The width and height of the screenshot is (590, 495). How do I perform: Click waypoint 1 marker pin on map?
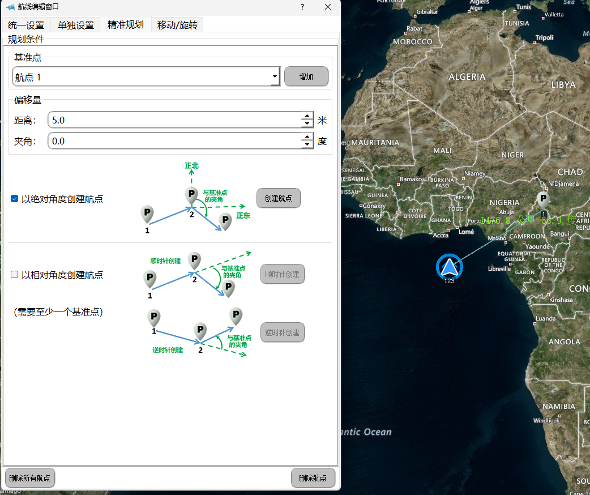[543, 199]
